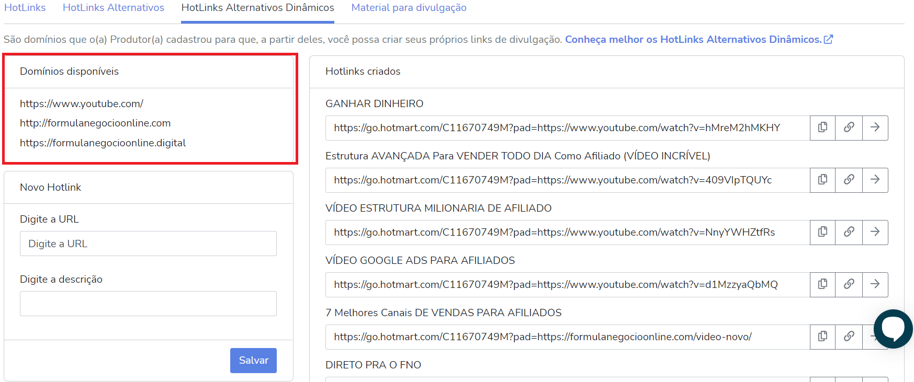Viewport: 914px width, 382px height.
Task: Open the chat support bubble
Action: tap(893, 329)
